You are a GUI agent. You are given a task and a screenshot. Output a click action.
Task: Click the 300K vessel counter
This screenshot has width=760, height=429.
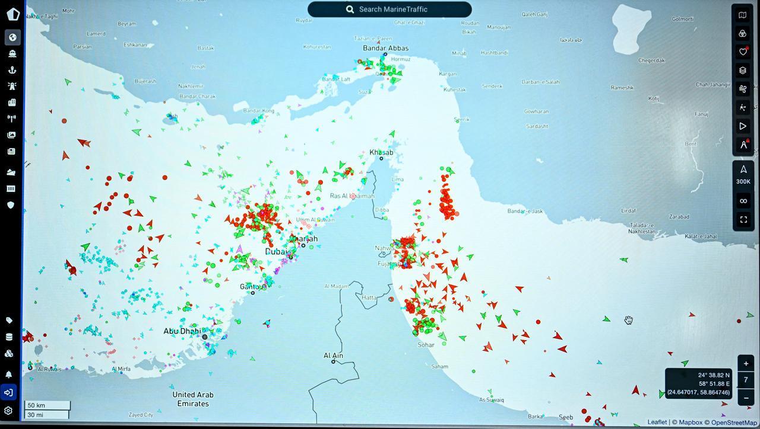[743, 181]
